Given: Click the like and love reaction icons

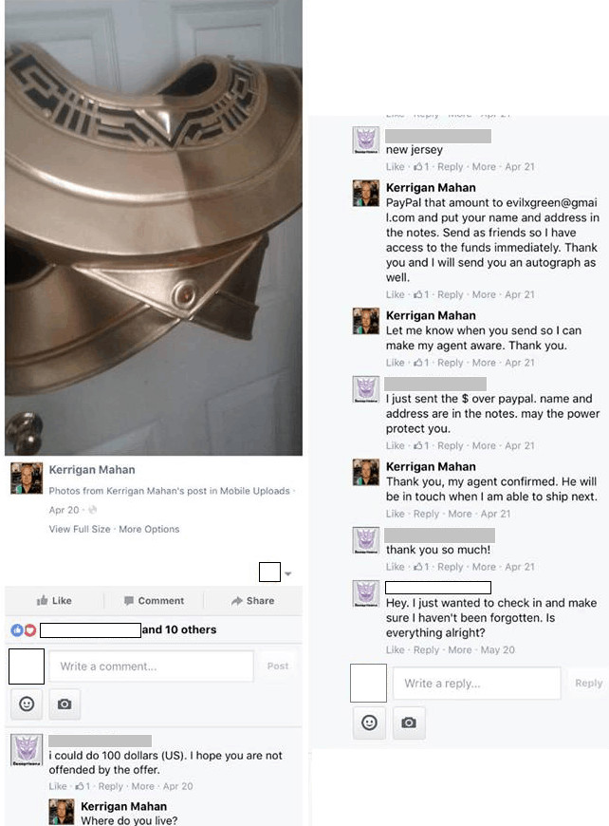Looking at the screenshot, I should [24, 629].
